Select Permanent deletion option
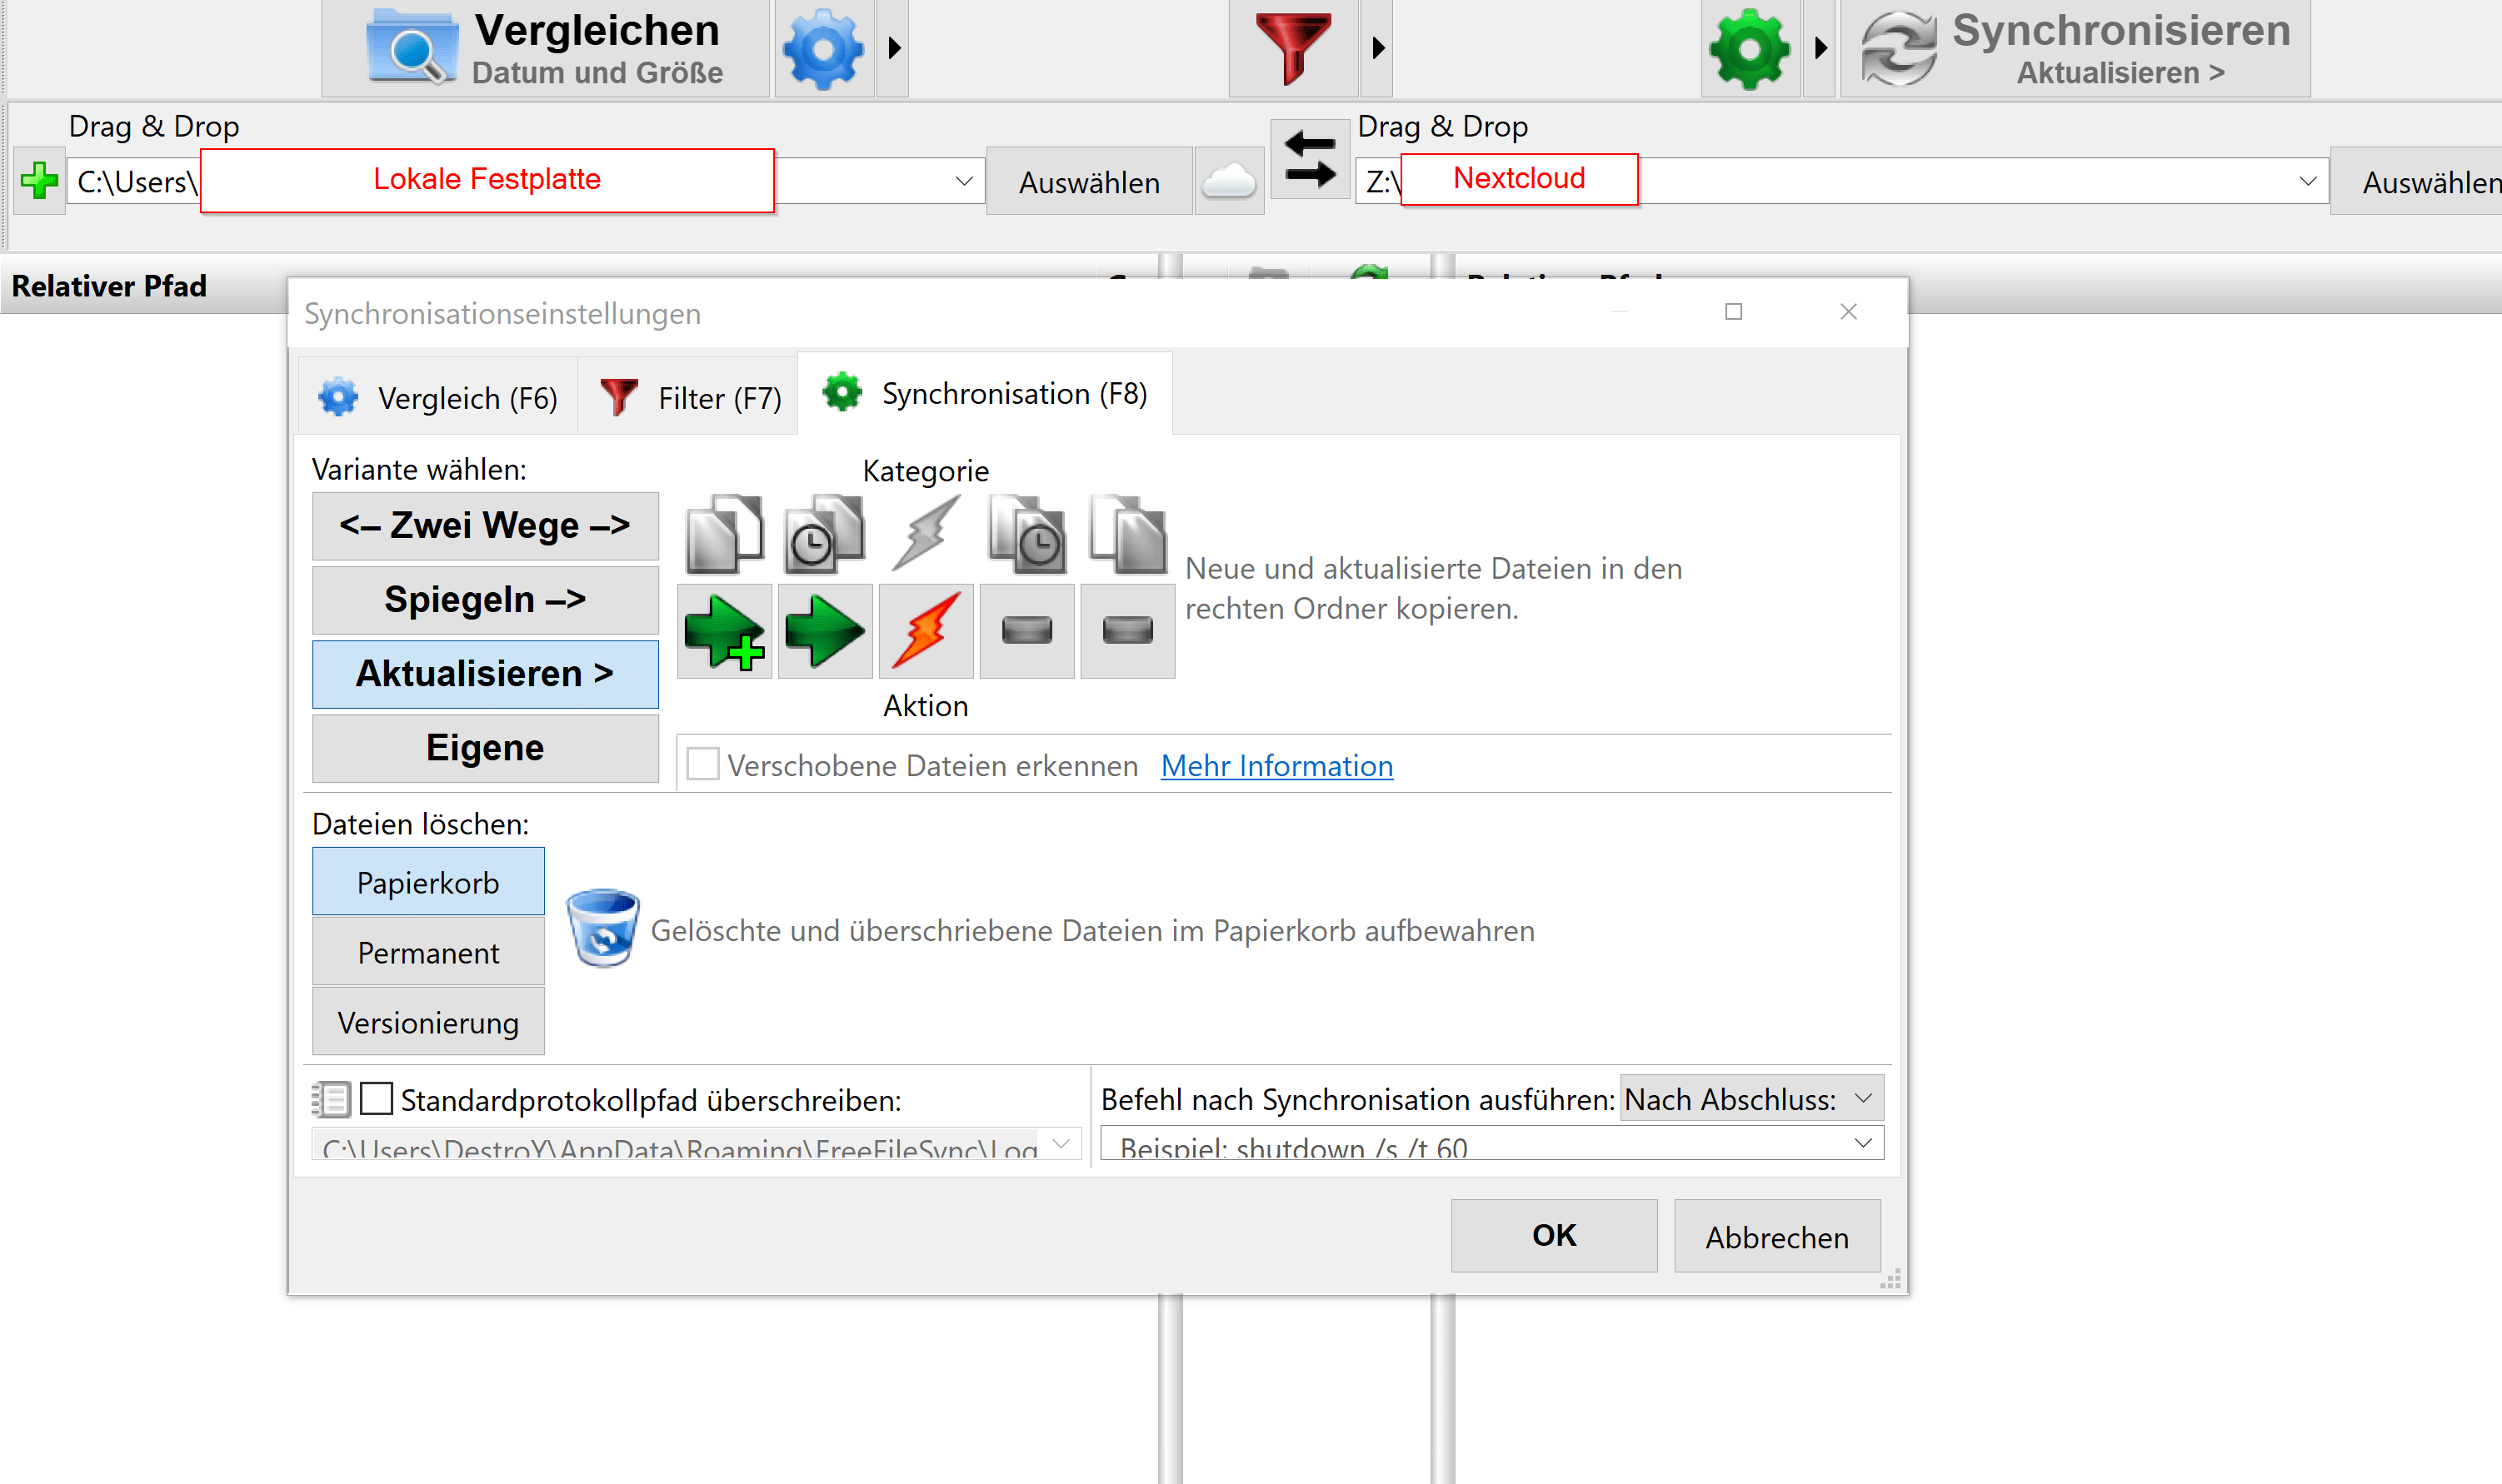The width and height of the screenshot is (2502, 1484). tap(428, 953)
